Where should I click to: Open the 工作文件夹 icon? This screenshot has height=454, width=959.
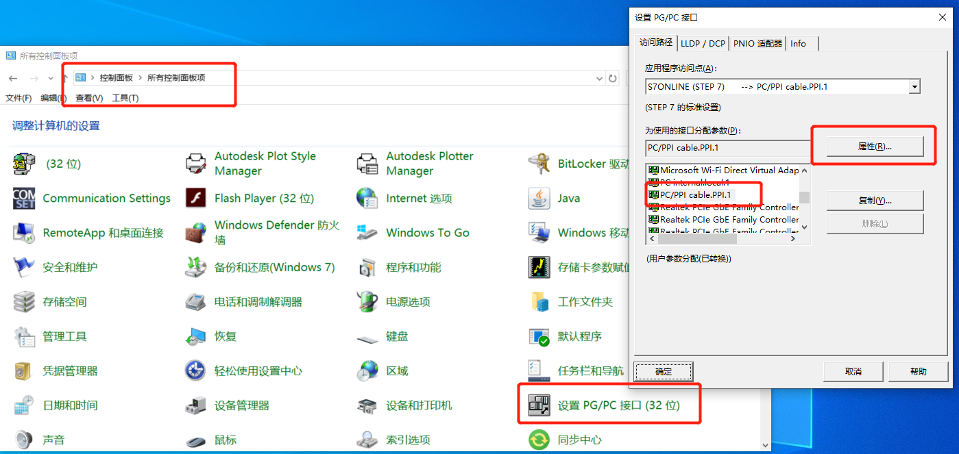pos(539,302)
